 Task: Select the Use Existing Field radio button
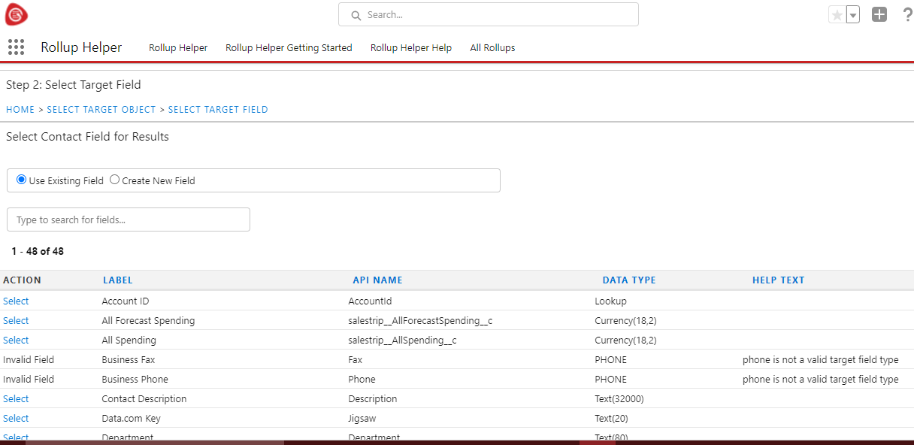[22, 180]
